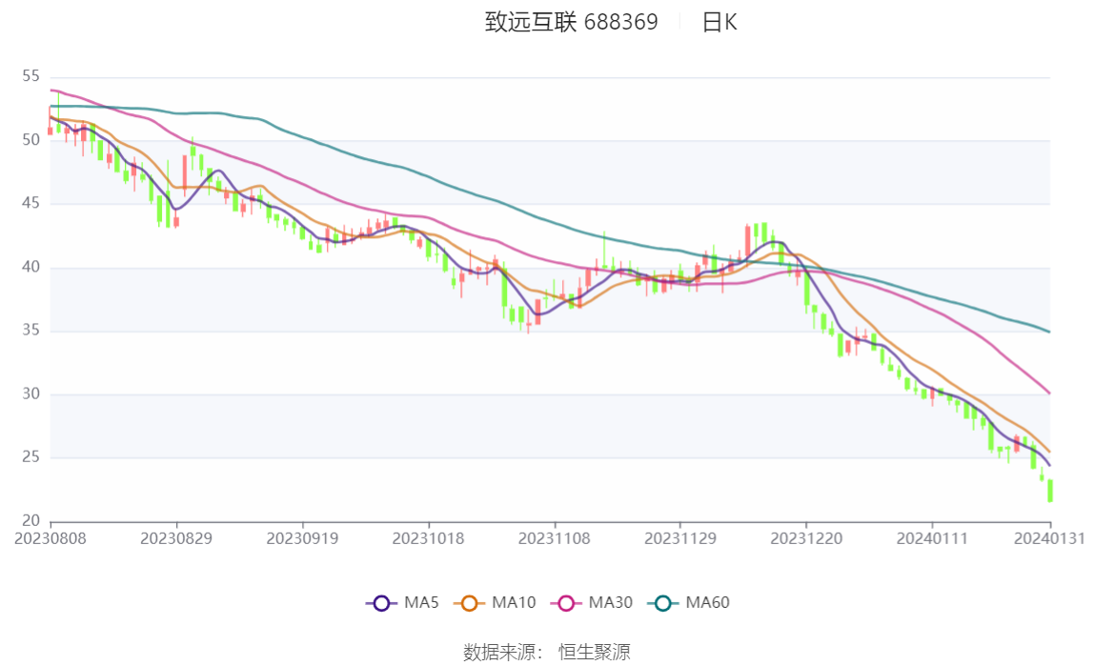This screenshot has width=1094, height=666.
Task: Click the y-axis value 30
Action: (30, 394)
